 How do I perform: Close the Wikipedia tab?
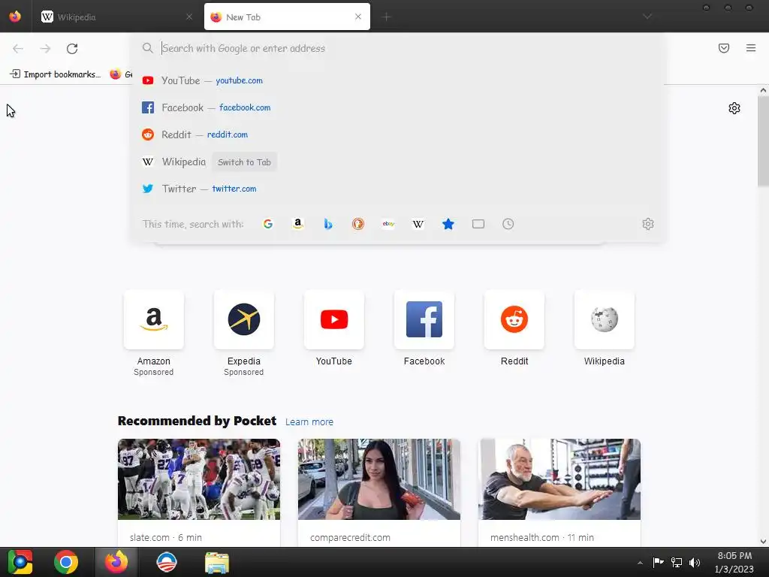[x=189, y=17]
